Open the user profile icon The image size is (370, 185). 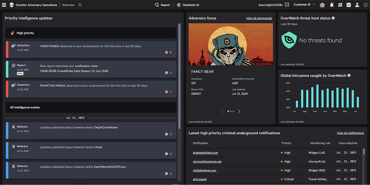(x=357, y=5)
